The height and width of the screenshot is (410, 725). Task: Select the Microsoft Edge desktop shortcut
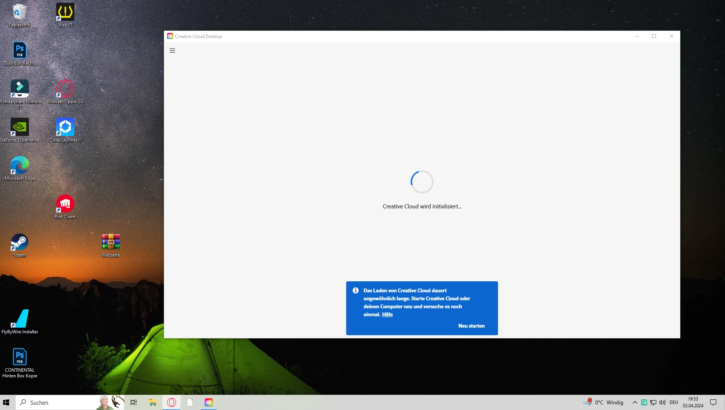(x=20, y=169)
